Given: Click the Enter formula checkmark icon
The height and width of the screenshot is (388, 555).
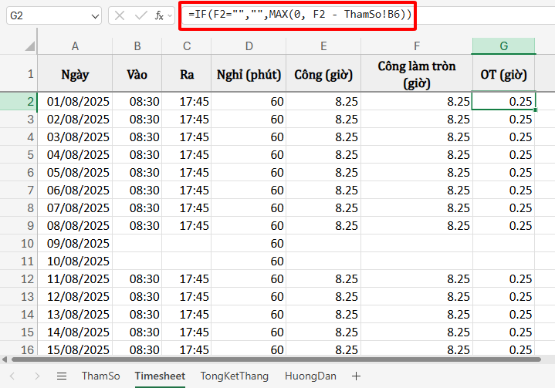Looking at the screenshot, I should click(x=140, y=15).
